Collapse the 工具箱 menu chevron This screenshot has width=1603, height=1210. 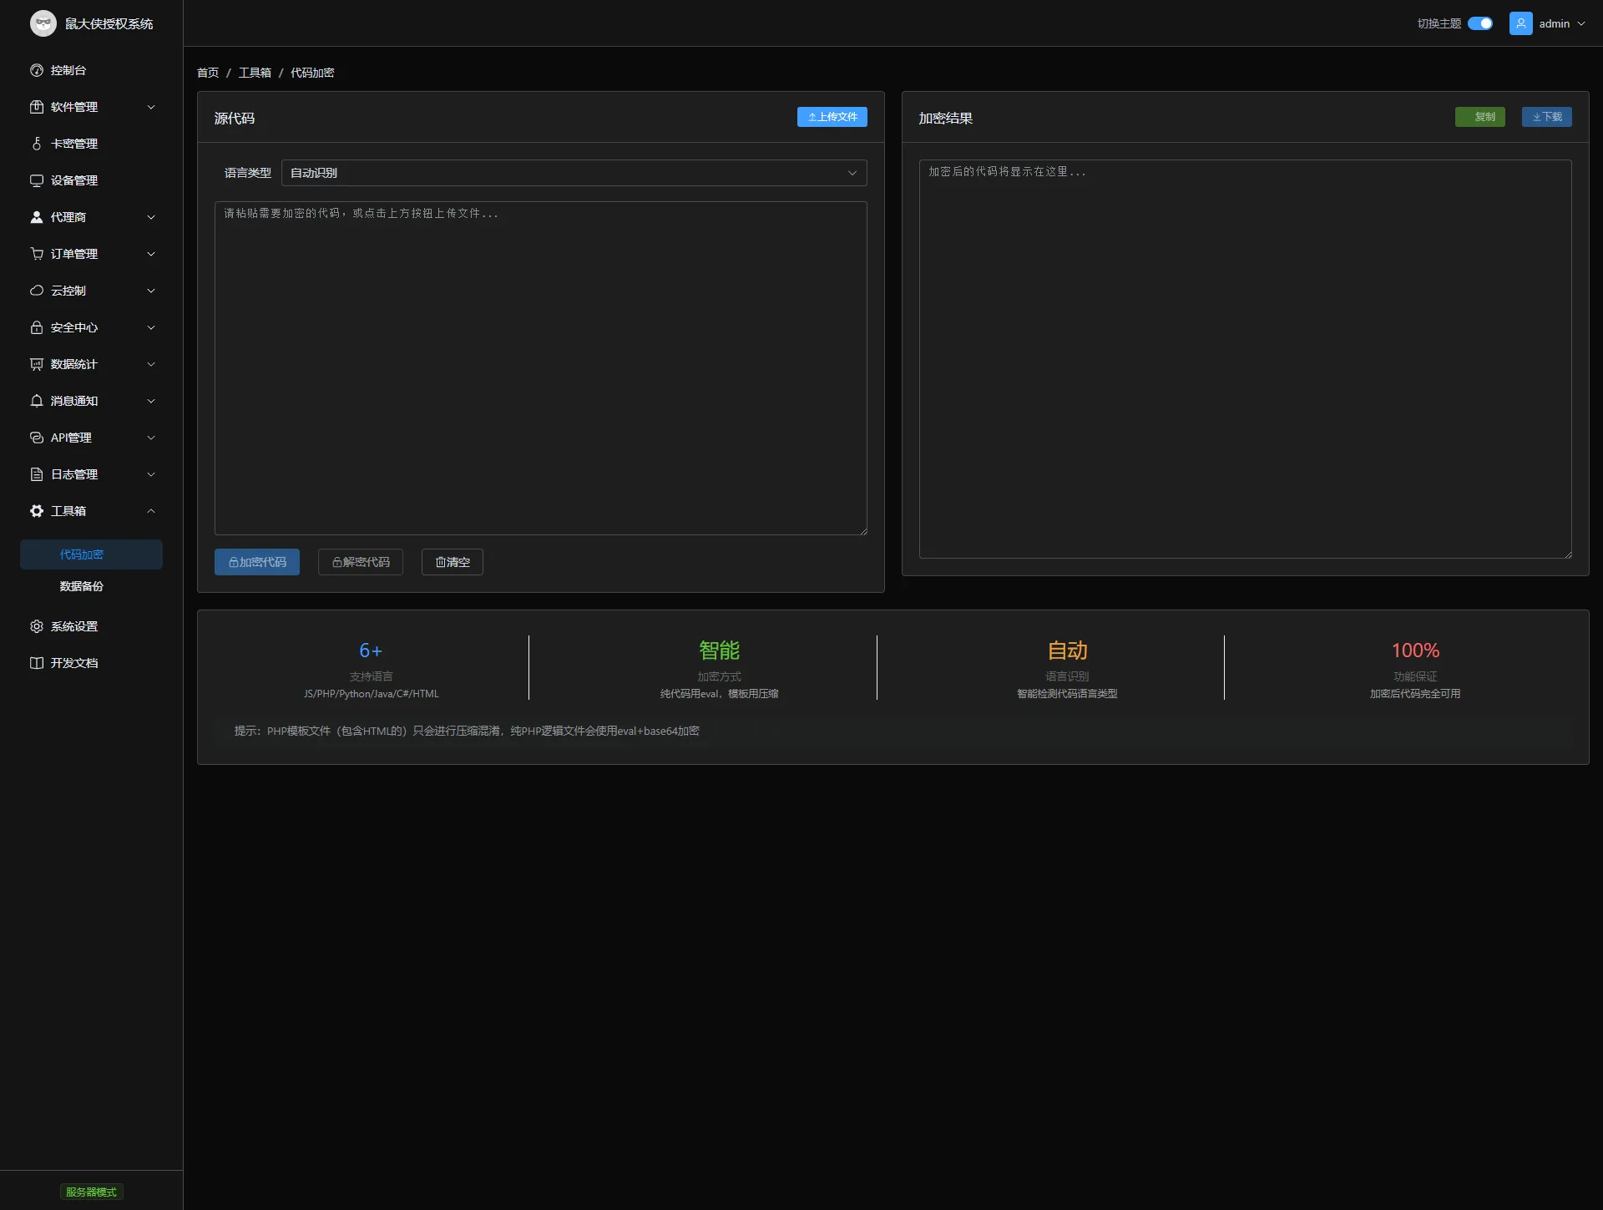151,511
